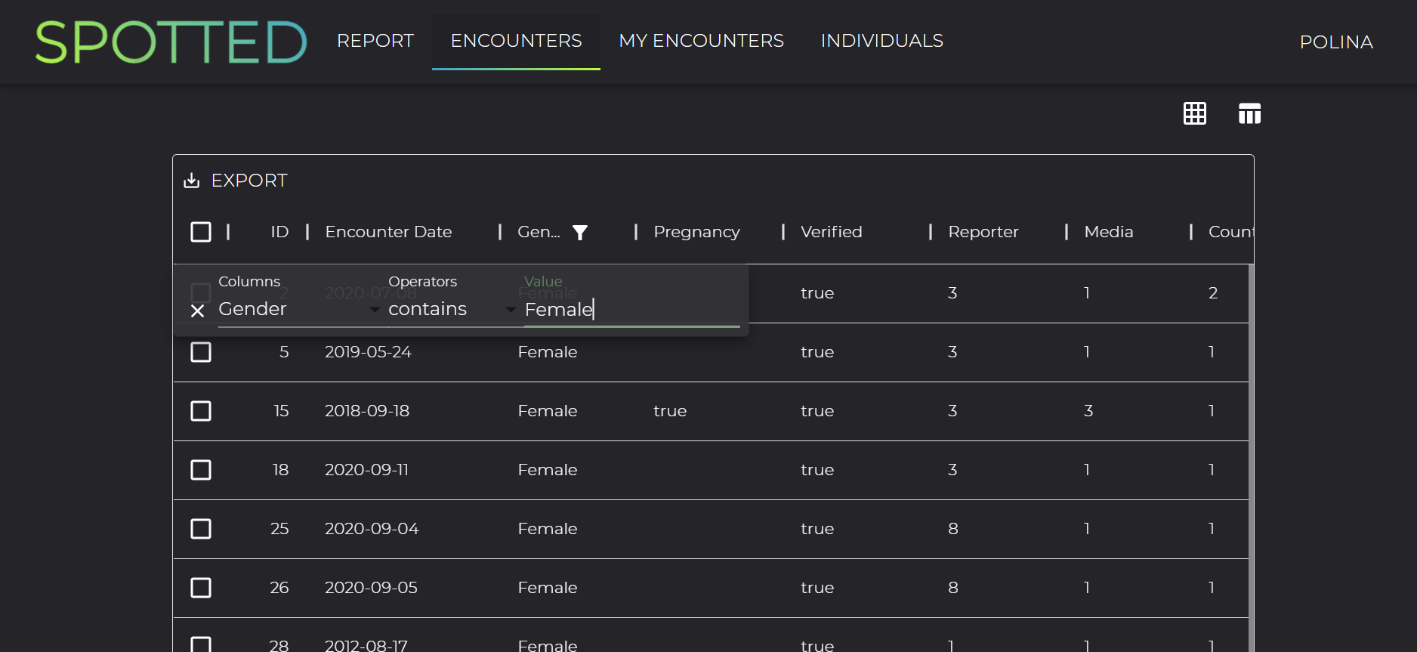Click the EXPORT button
This screenshot has height=652, width=1417.
pyautogui.click(x=236, y=181)
